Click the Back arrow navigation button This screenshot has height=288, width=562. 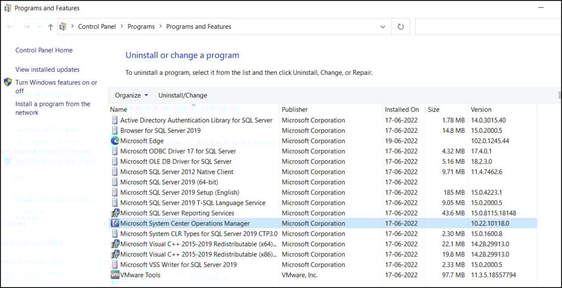click(x=10, y=27)
